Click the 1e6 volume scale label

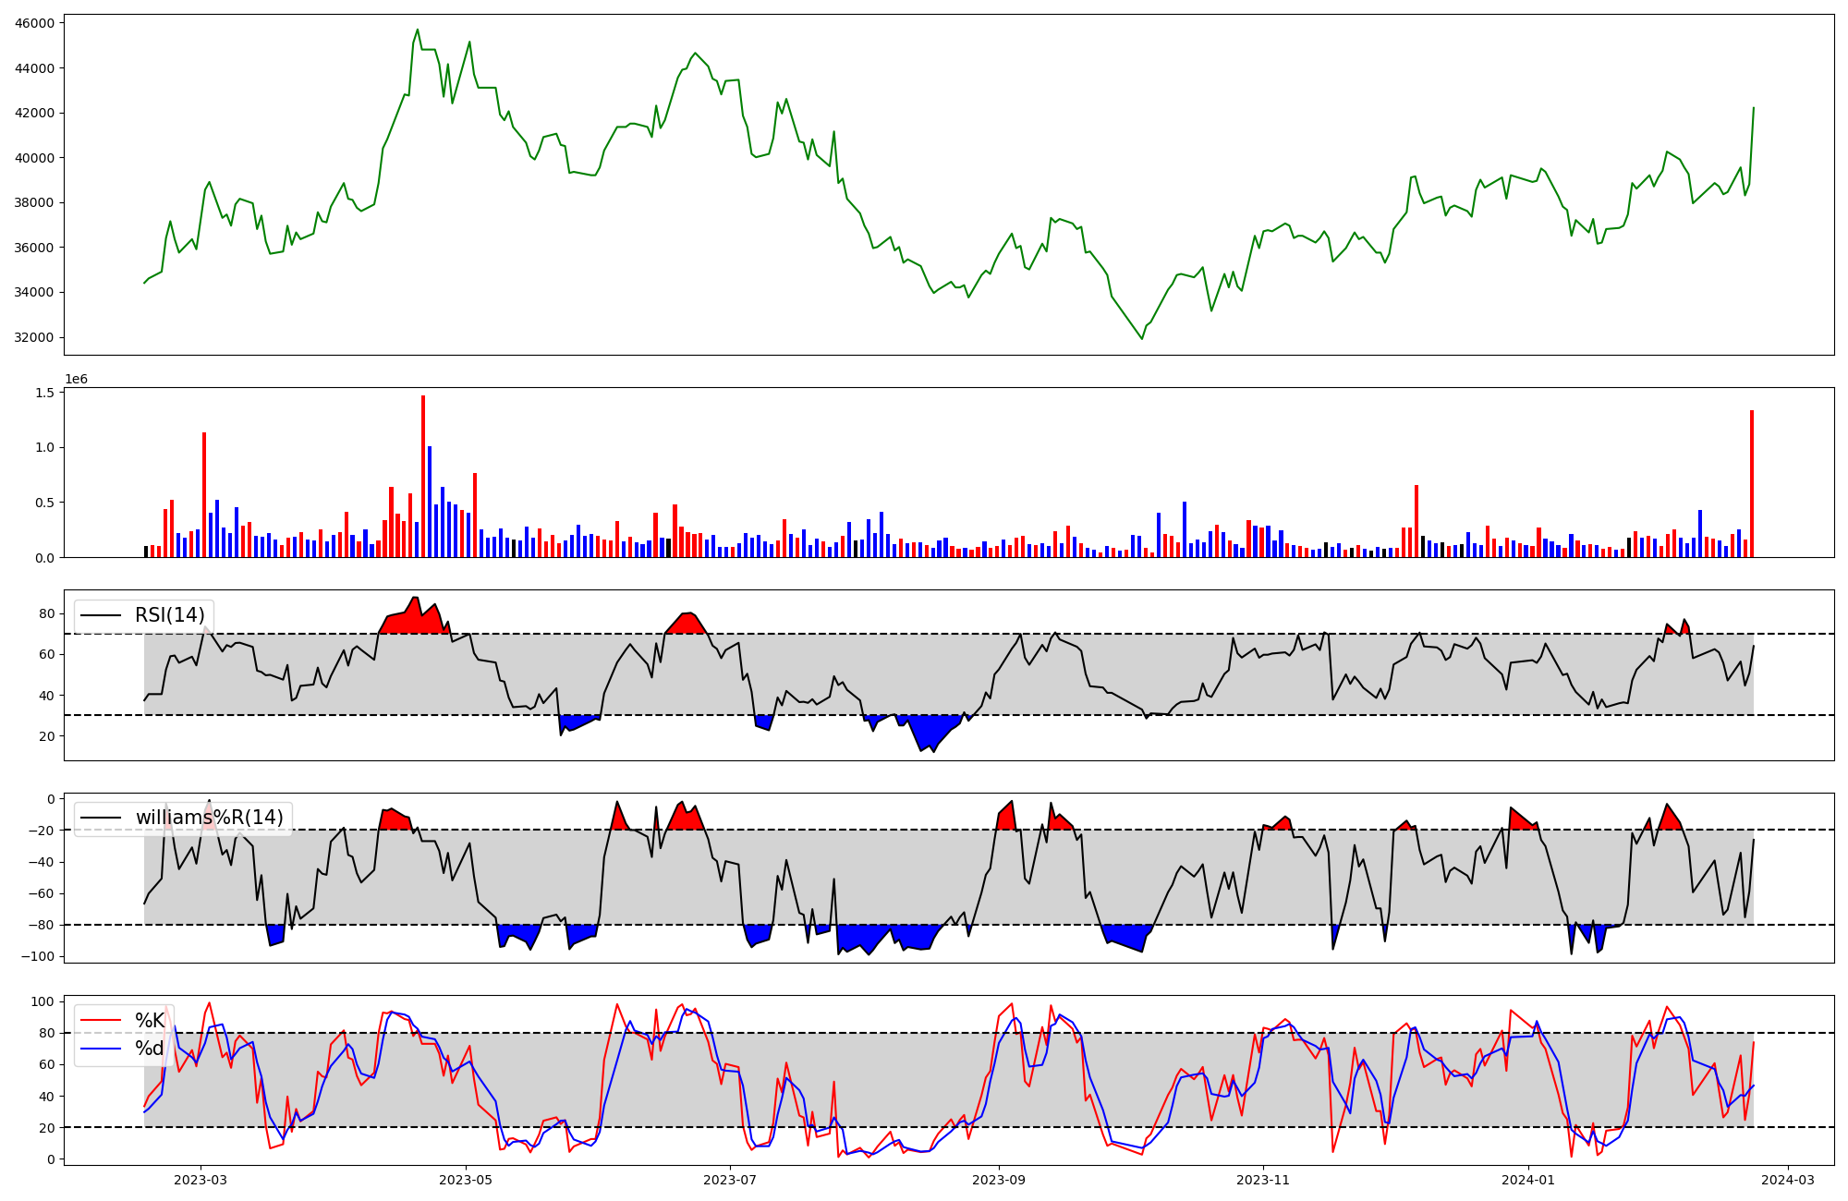(x=76, y=380)
